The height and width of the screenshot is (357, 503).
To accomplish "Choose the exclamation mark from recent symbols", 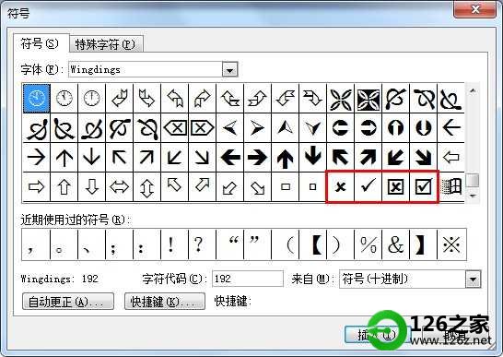I will coord(175,244).
